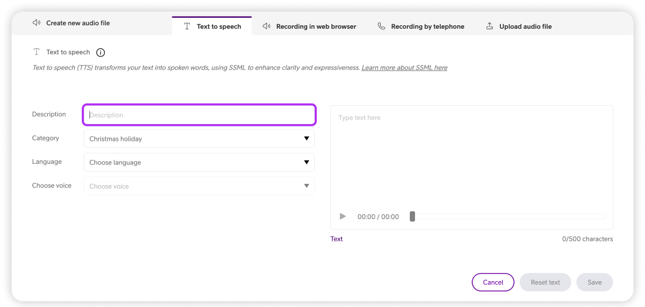The height and width of the screenshot is (307, 645).
Task: Click the T icon beside Text to speech heading
Action: pos(37,52)
